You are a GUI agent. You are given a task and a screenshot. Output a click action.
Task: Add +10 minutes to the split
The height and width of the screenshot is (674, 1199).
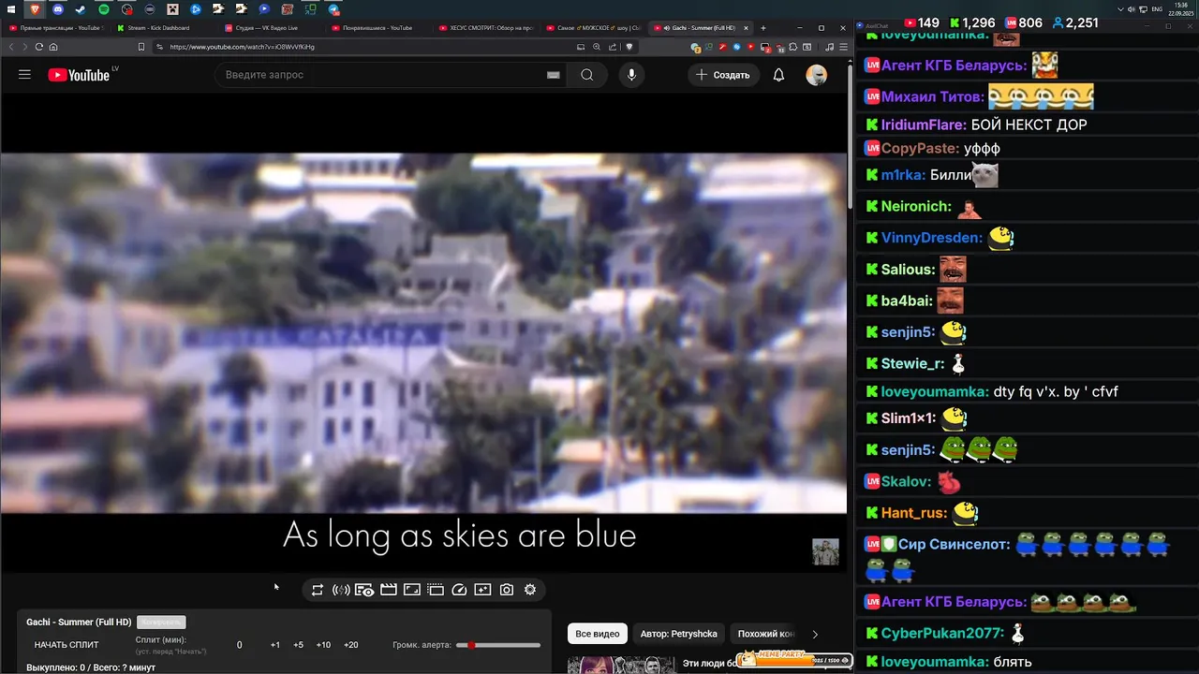point(323,645)
